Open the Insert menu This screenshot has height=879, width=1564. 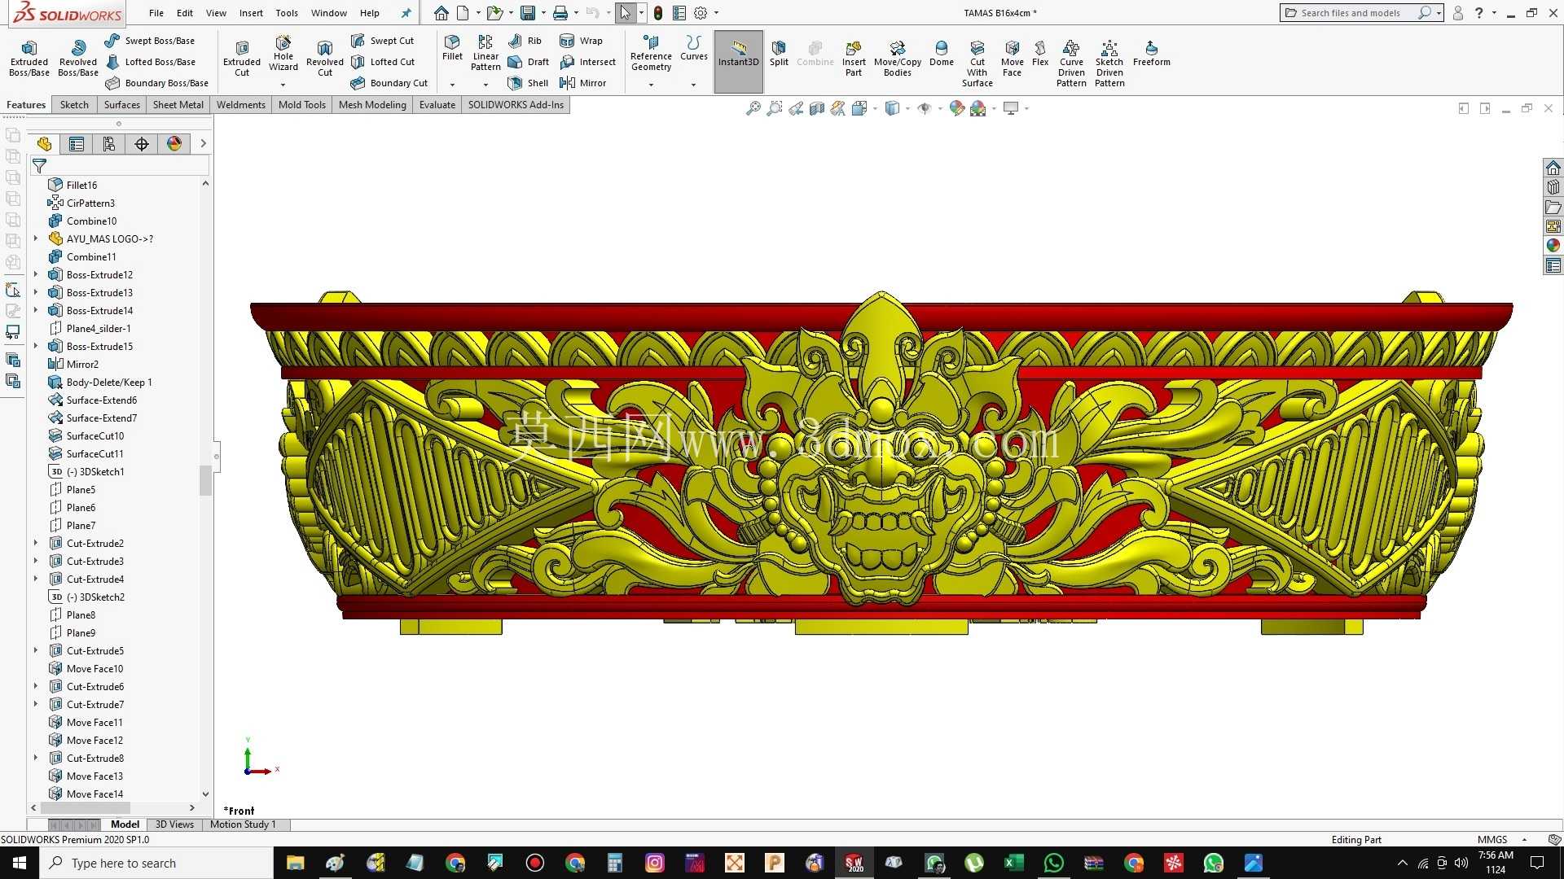coord(251,13)
